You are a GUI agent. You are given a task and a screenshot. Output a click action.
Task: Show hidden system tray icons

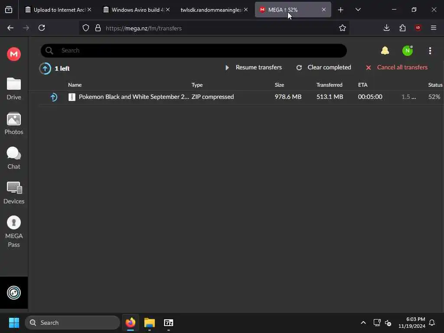(x=363, y=323)
